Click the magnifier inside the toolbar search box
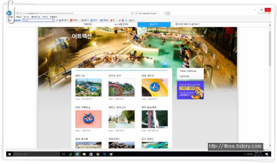 (x=53, y=21)
